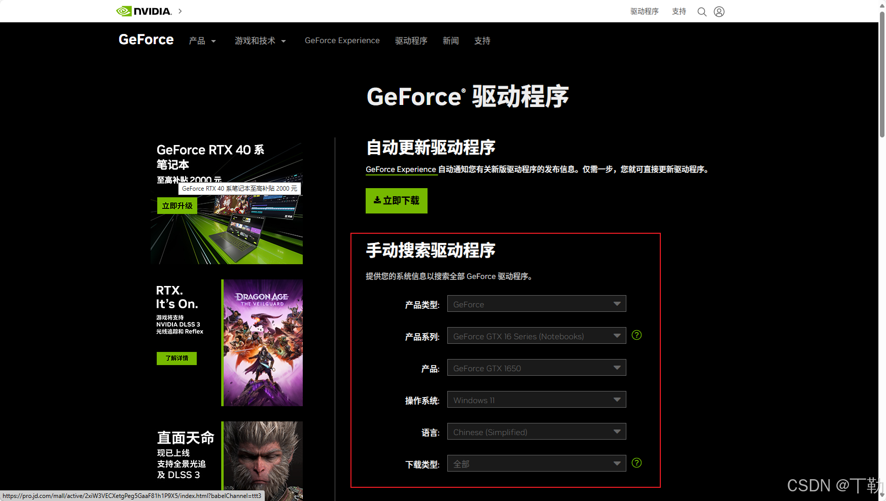
Task: Click the green 立即下载 button
Action: (397, 201)
